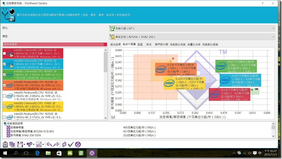Click the [y] axis toggle below the chart
The width and height of the screenshot is (282, 159).
[113, 117]
